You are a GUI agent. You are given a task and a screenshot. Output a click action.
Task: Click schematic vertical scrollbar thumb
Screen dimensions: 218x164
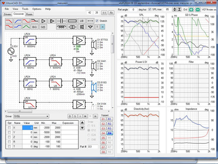coord(112,44)
